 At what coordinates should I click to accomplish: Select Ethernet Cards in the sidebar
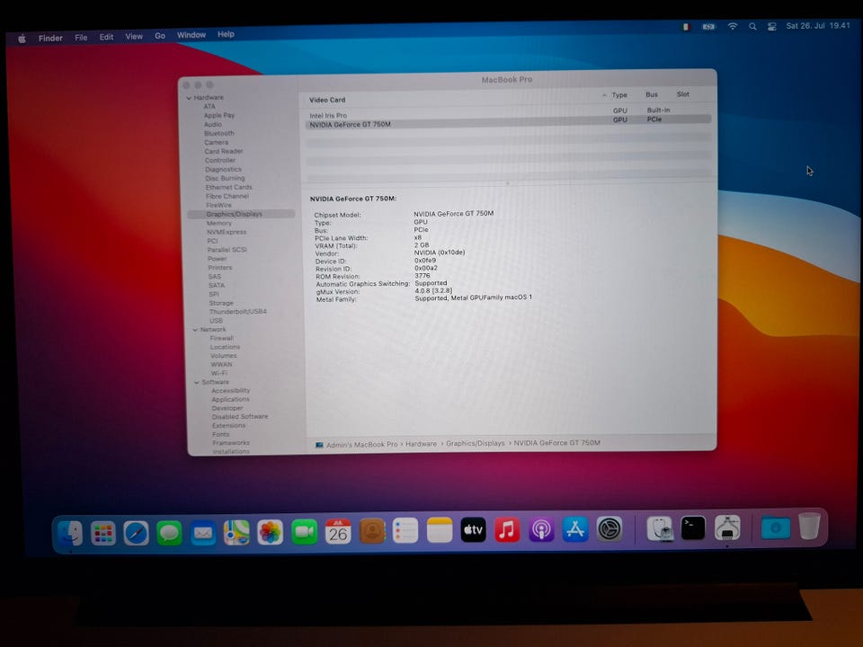point(229,187)
